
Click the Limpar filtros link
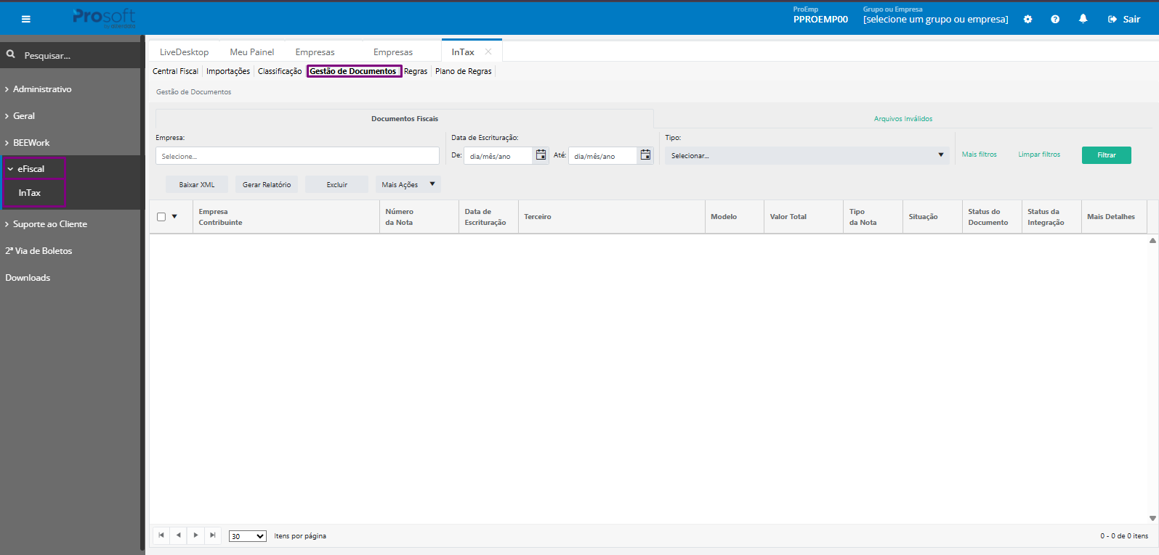pos(1039,155)
